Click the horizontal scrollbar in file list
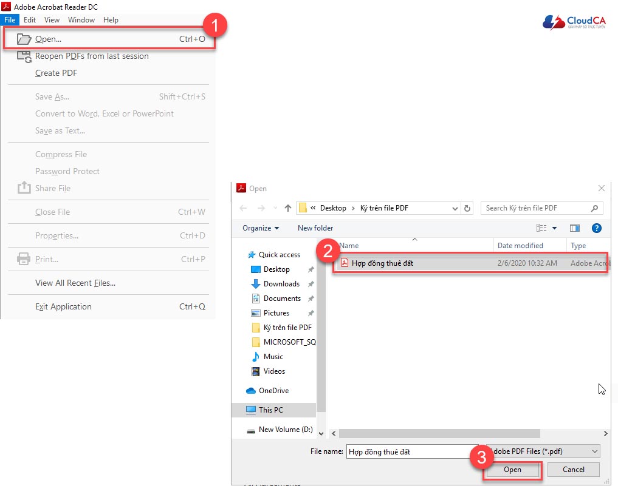The width and height of the screenshot is (618, 486). [439, 433]
